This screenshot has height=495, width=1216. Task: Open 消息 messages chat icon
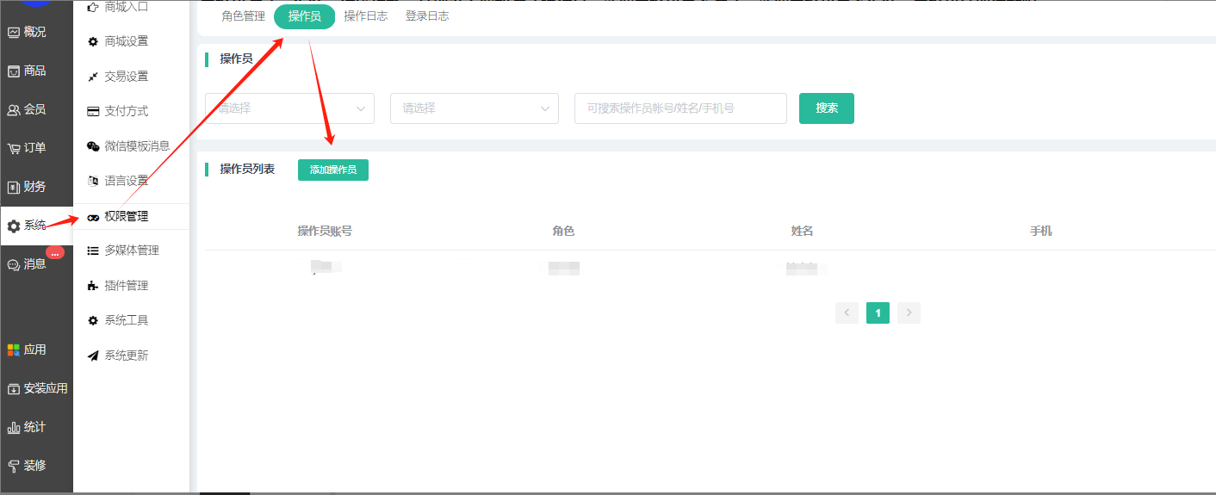[x=14, y=264]
